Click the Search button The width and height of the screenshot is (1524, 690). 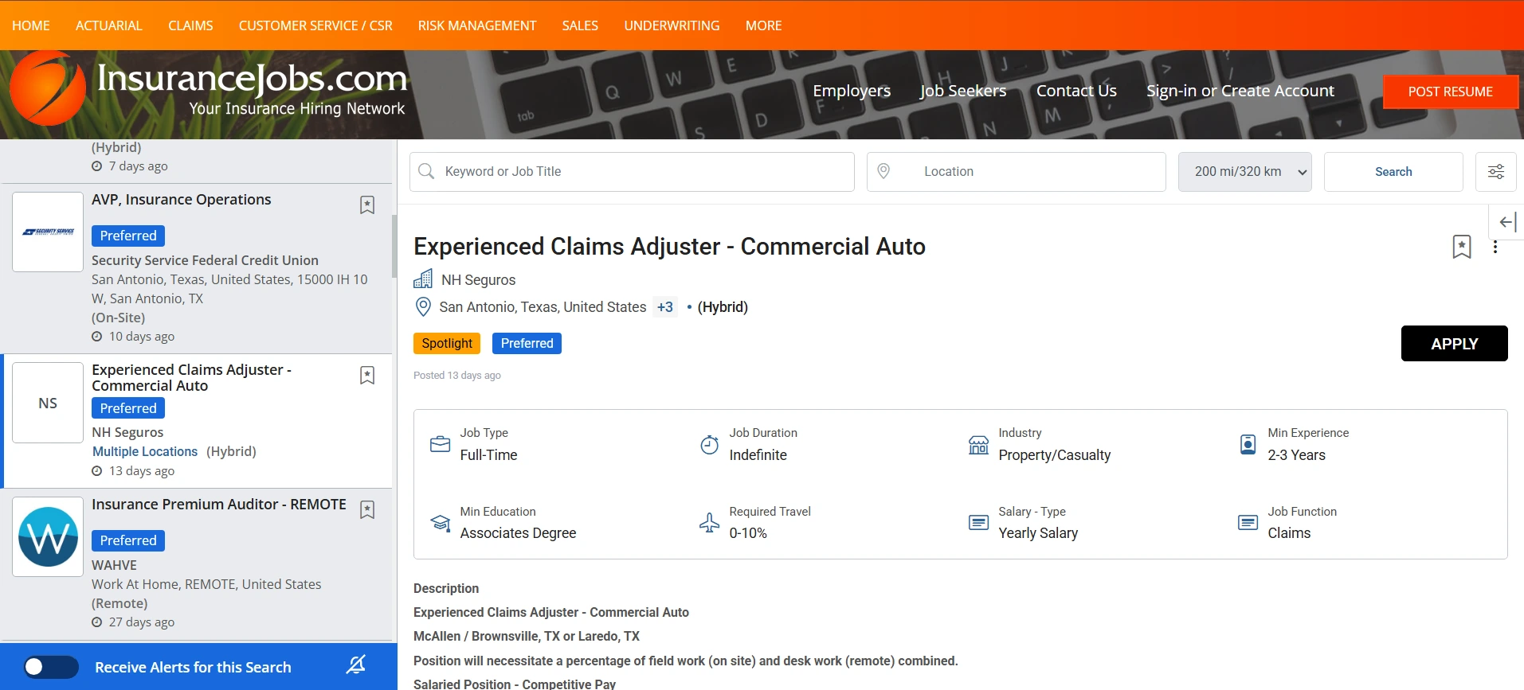[1393, 172]
